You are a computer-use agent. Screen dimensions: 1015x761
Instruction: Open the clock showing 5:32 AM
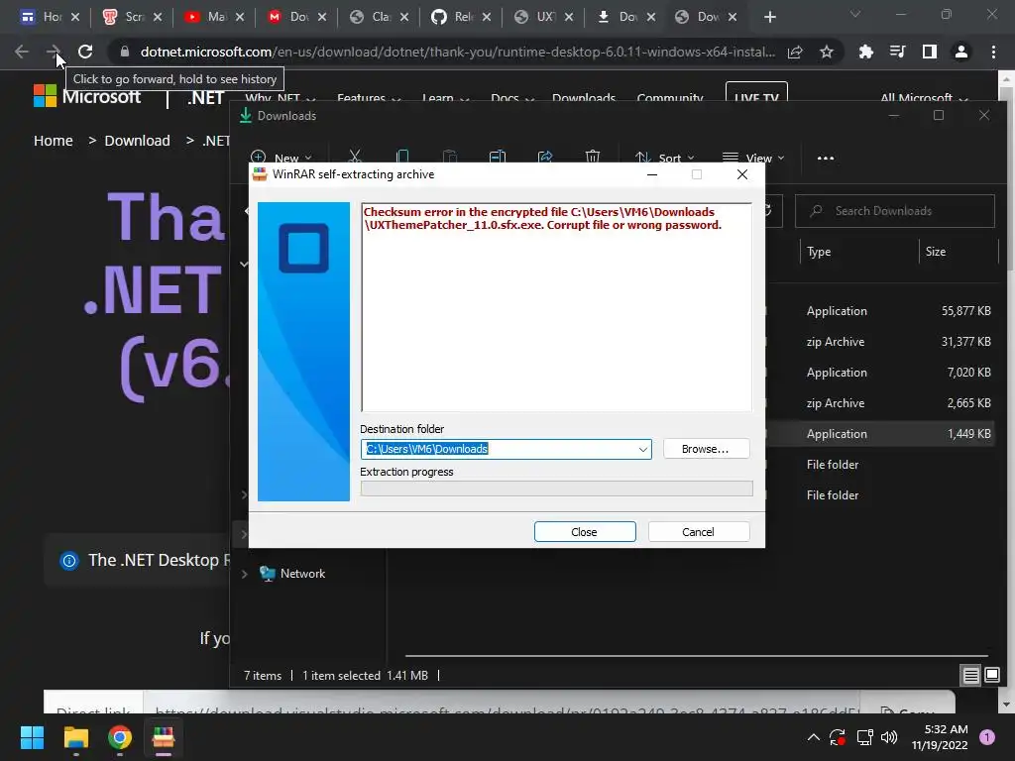tap(940, 737)
